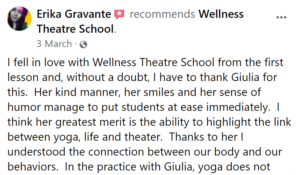Click the line starting "this. Her kind manner"

134,92
